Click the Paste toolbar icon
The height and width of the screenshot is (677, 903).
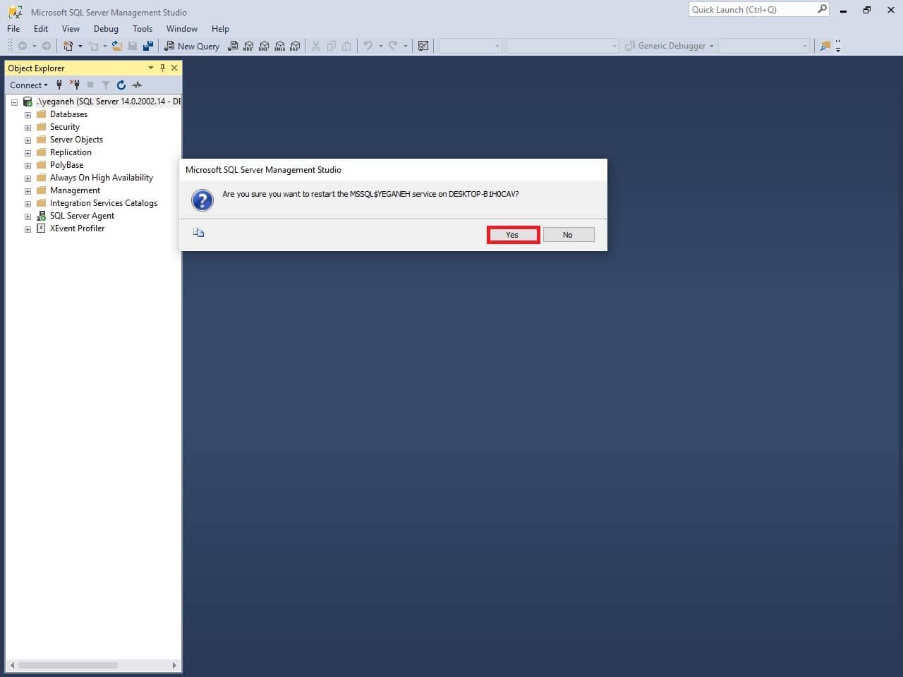coord(346,46)
